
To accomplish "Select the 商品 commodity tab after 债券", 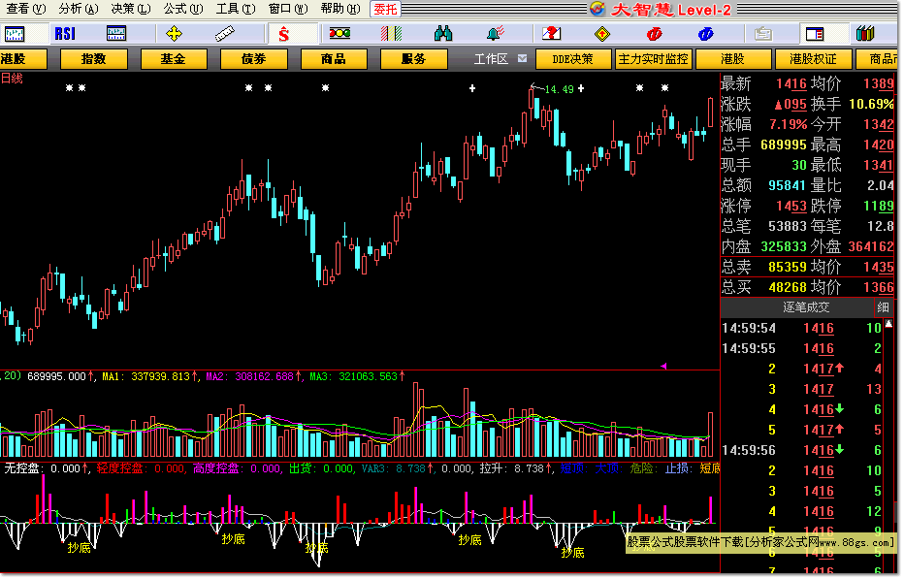I will pos(334,59).
